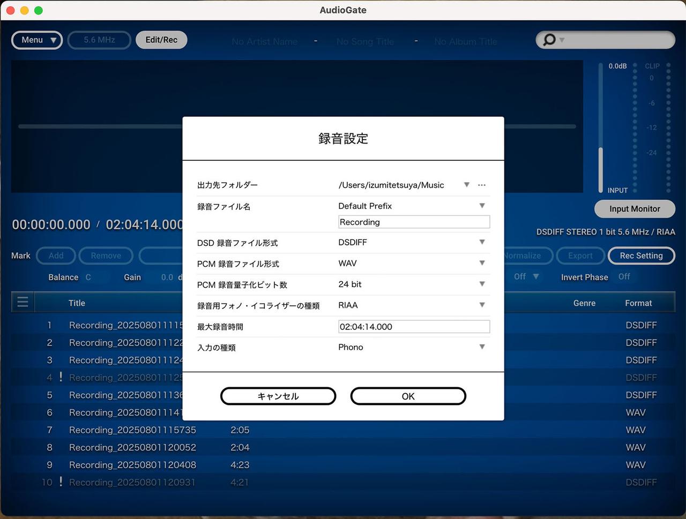This screenshot has width=686, height=519.
Task: Click the Mark label left of Add button
Action: coord(20,255)
